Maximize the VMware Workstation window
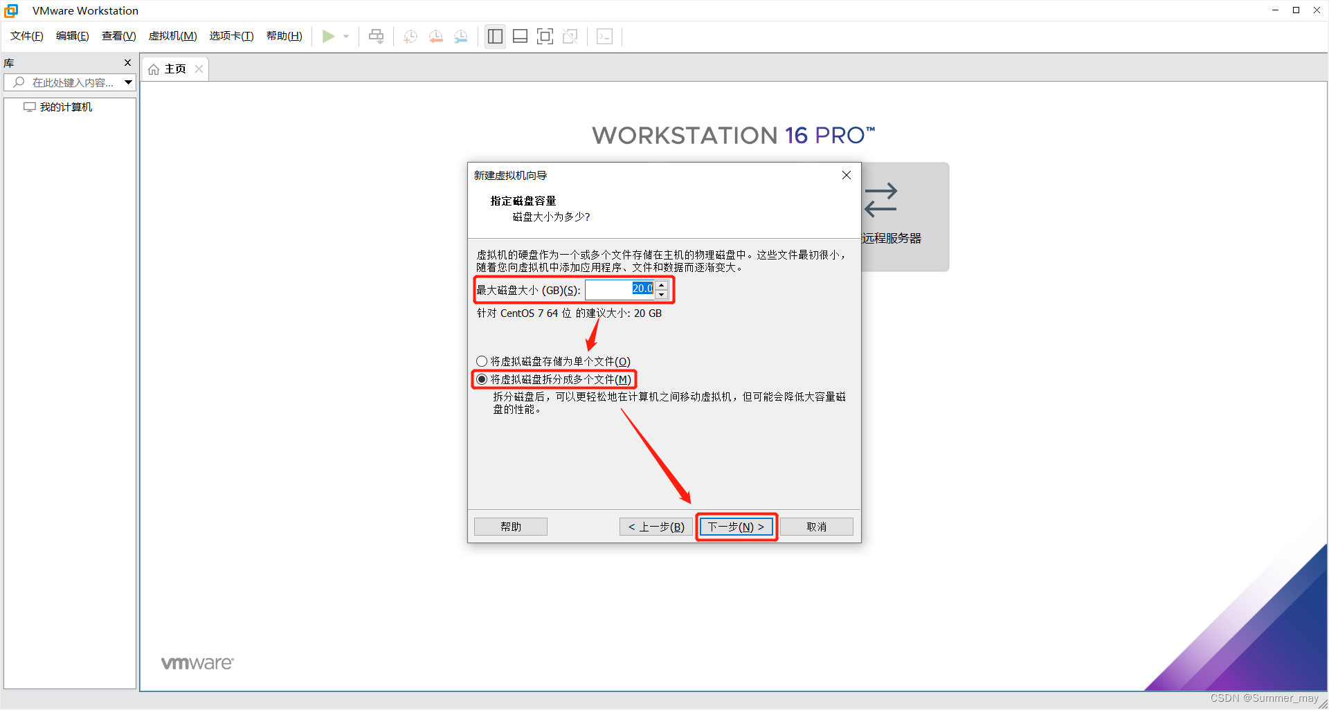Screen dimensions: 1329x710 (1296, 10)
